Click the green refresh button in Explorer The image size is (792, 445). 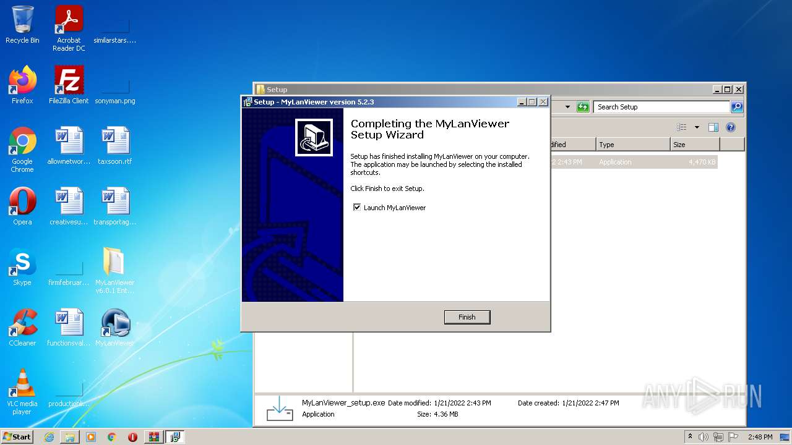pos(583,107)
